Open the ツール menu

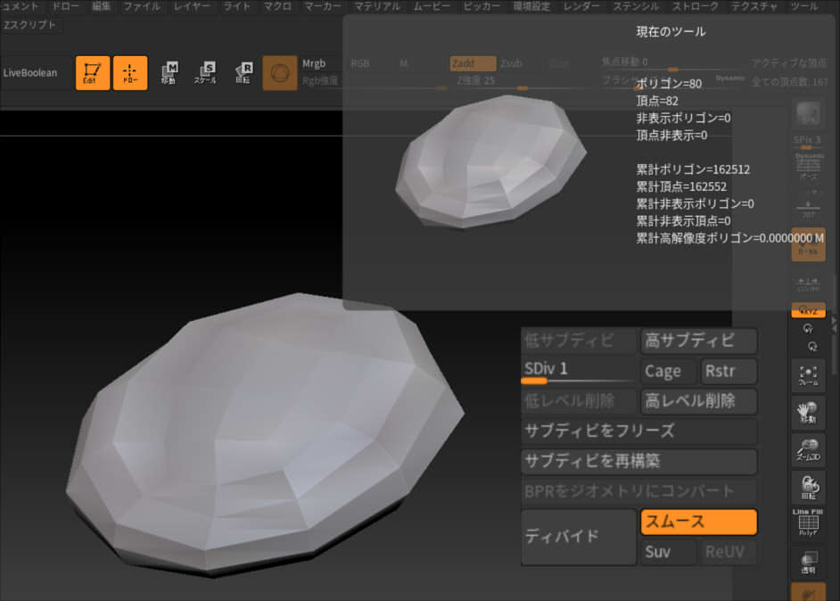(804, 6)
